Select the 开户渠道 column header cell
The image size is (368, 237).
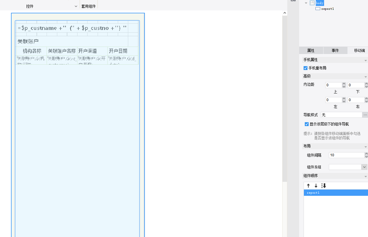[93, 51]
